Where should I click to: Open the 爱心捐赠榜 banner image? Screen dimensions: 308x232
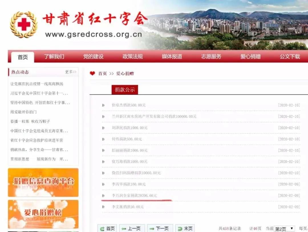tap(43, 214)
